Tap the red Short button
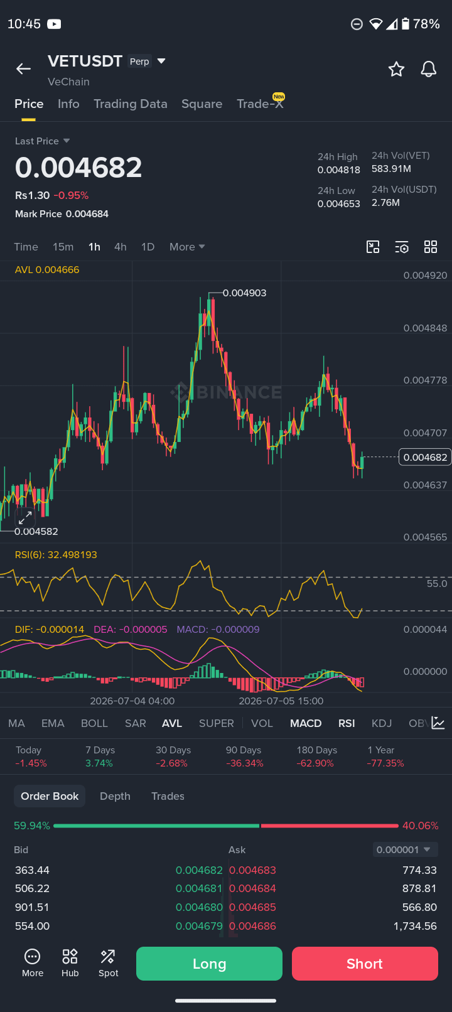Image resolution: width=452 pixels, height=1012 pixels. (365, 964)
